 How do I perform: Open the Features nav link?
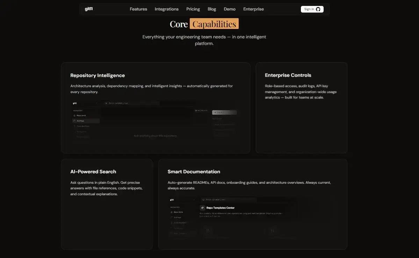[138, 9]
